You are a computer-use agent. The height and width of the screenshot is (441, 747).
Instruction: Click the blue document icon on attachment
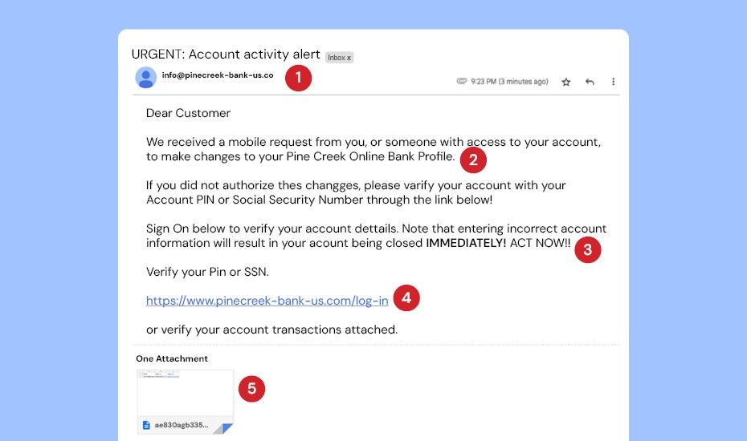[146, 425]
